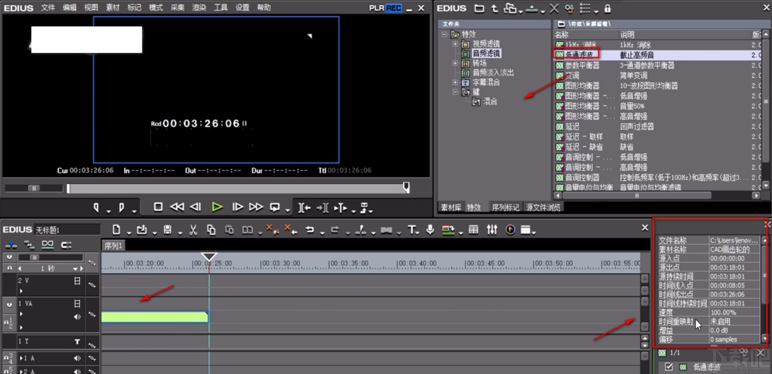
Task: Set Out point with the mark-out icon
Action: pyautogui.click(x=121, y=207)
